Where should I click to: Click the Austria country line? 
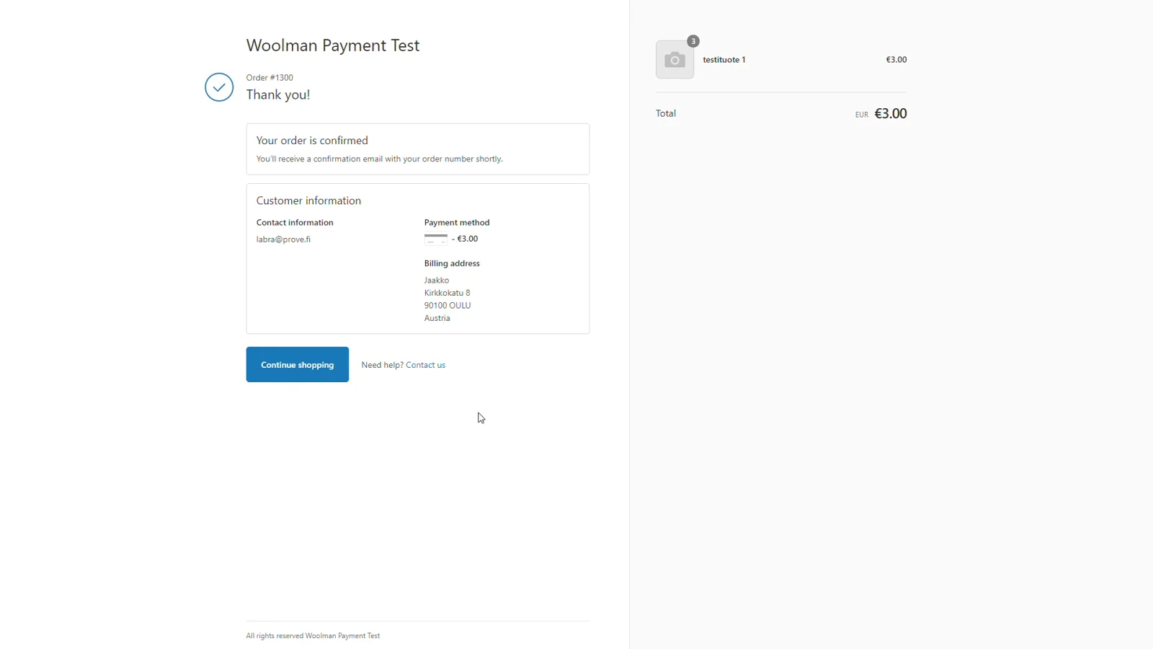click(x=437, y=318)
